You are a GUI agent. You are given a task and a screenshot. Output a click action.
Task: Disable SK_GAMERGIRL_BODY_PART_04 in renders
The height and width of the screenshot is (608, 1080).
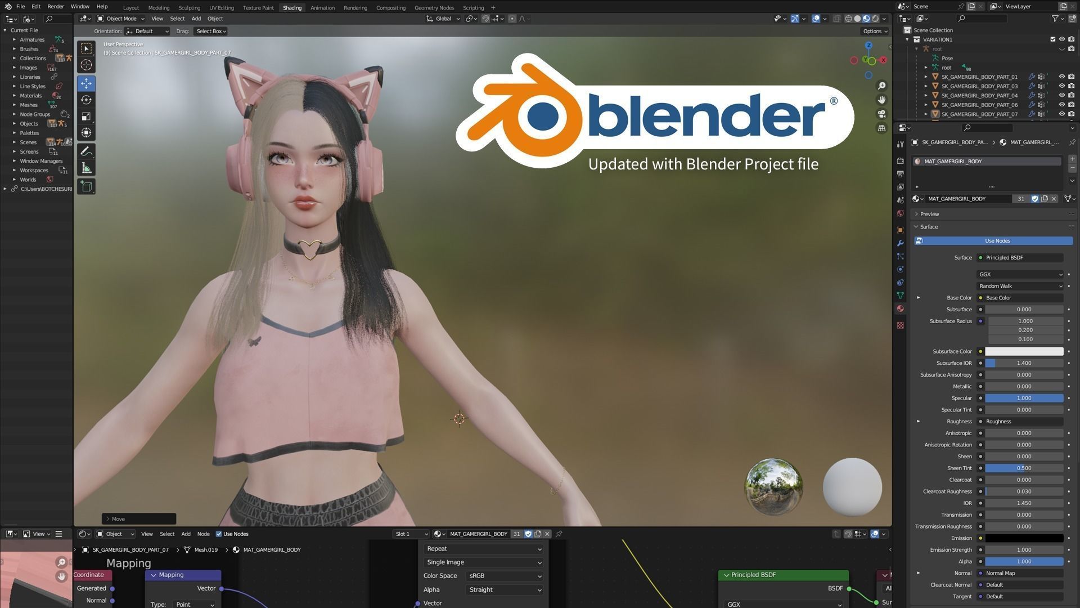click(x=1072, y=95)
